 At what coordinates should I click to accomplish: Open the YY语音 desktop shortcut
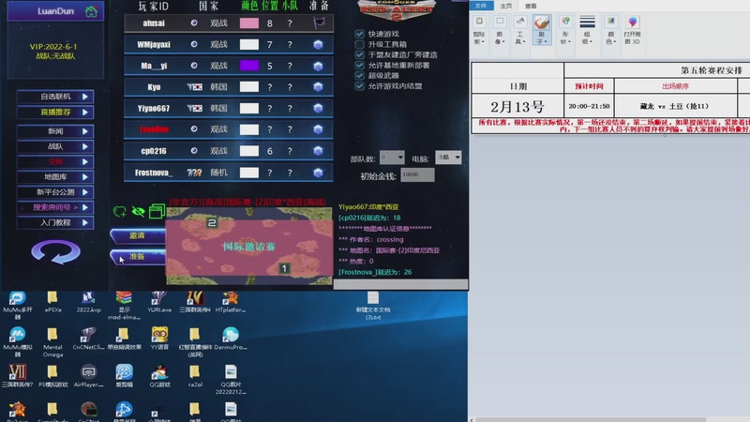click(159, 339)
